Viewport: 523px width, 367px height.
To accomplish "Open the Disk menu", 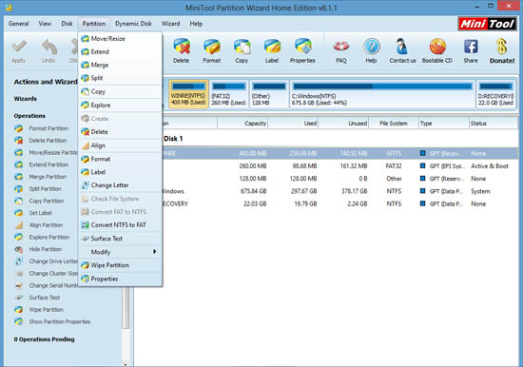I will point(67,24).
